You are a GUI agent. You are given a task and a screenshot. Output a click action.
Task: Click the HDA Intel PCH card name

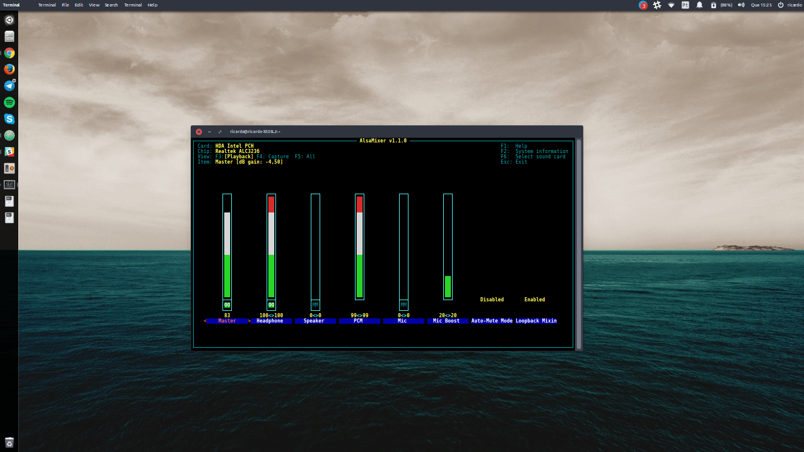[x=234, y=146]
